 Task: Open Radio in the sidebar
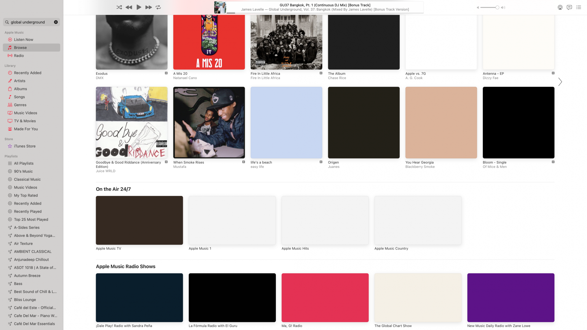pos(32,55)
